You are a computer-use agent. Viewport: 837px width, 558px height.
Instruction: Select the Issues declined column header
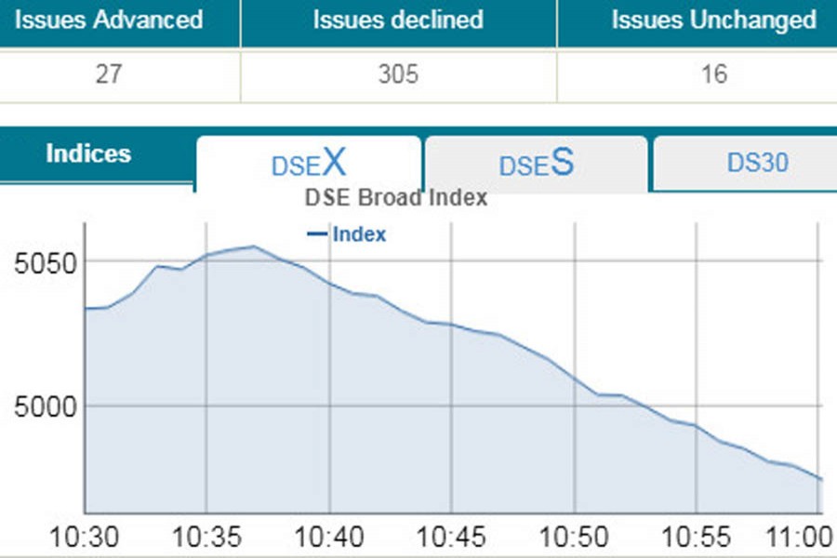tap(398, 20)
